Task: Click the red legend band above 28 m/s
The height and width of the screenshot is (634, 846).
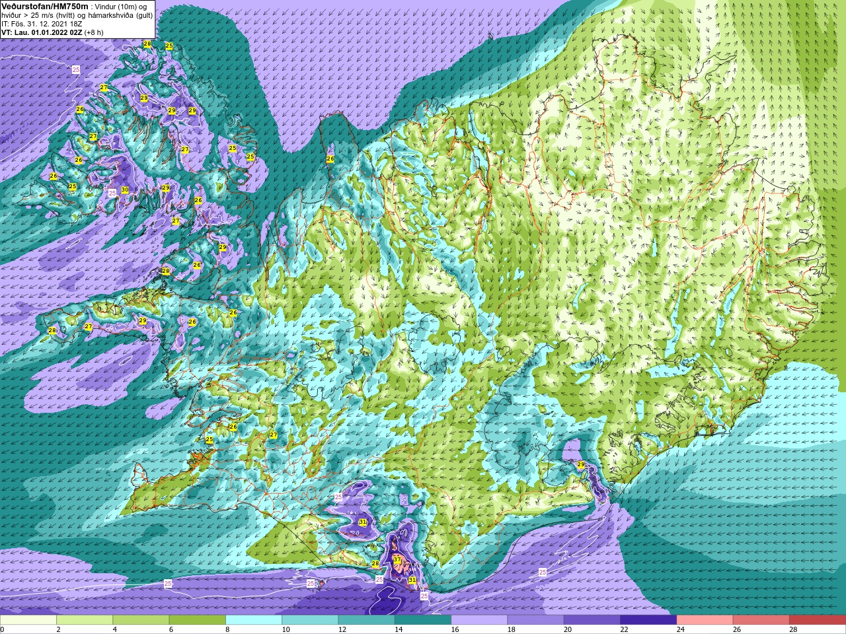Action: pyautogui.click(x=818, y=620)
